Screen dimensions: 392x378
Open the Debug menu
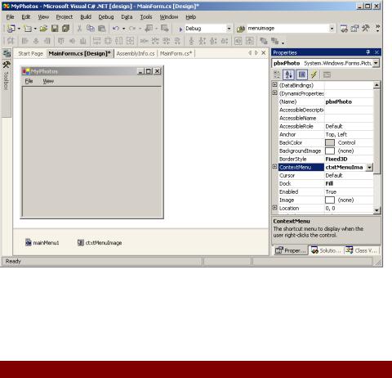(106, 17)
